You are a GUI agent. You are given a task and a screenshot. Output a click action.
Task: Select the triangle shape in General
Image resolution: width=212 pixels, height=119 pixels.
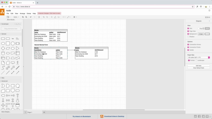point(18,48)
